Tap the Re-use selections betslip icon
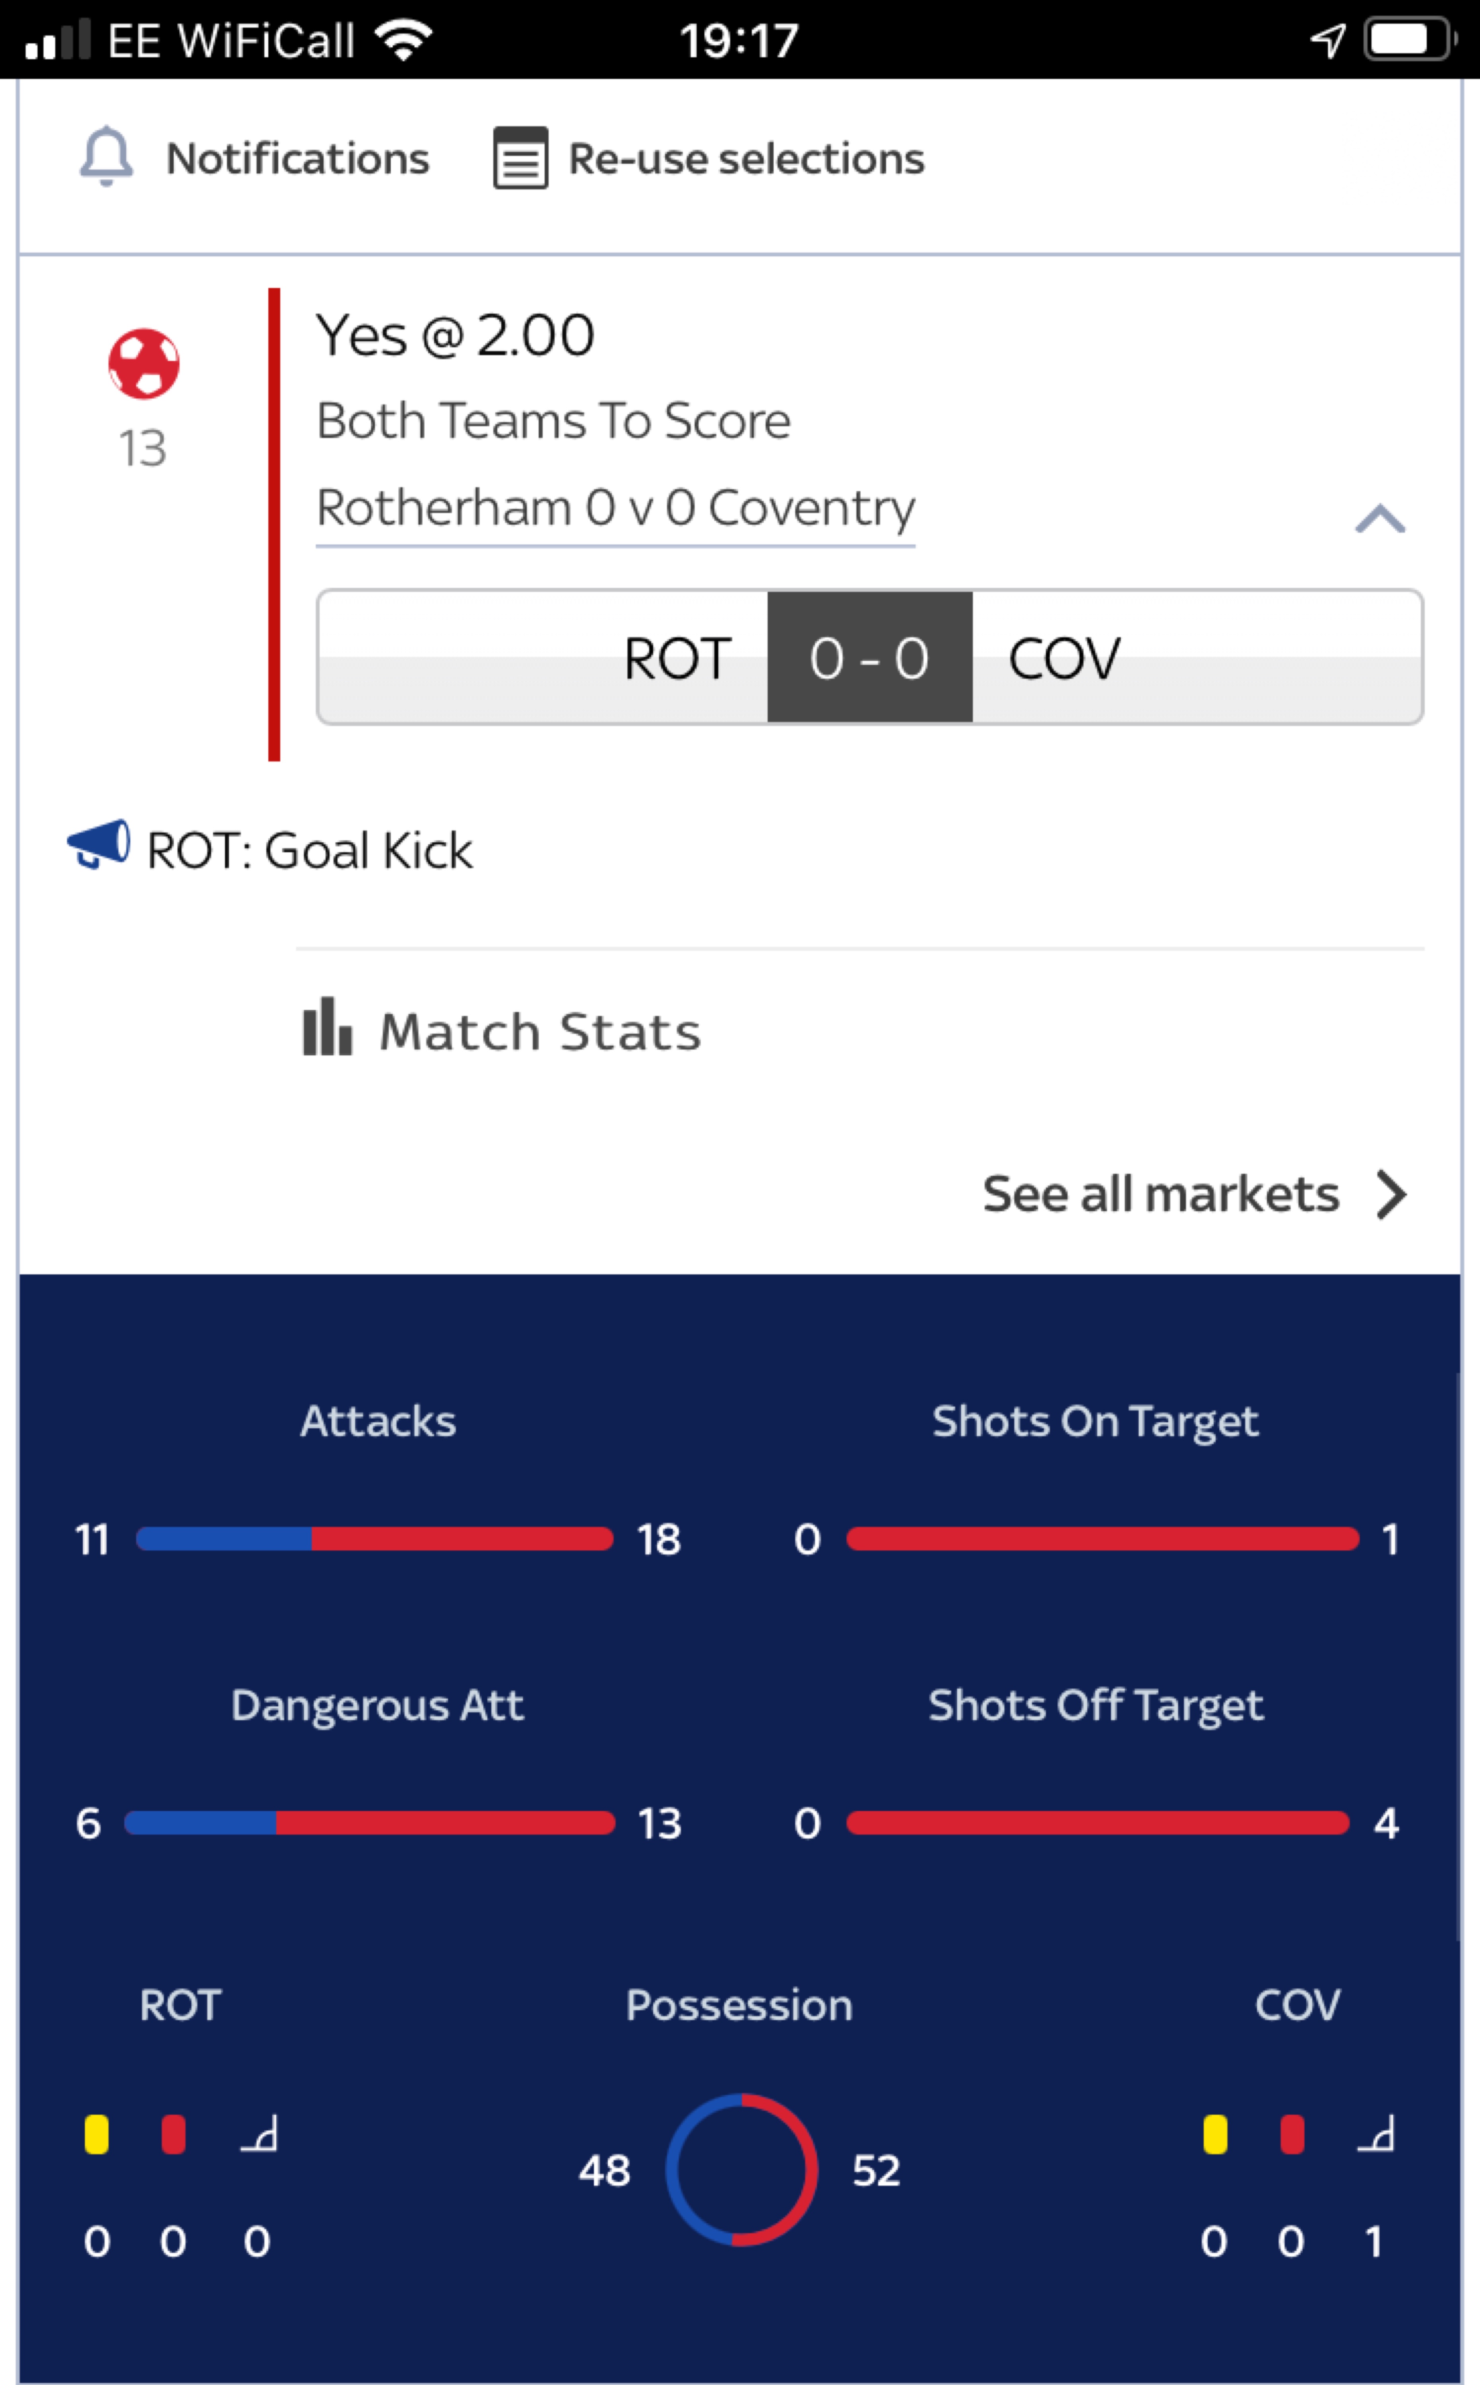 [x=520, y=157]
